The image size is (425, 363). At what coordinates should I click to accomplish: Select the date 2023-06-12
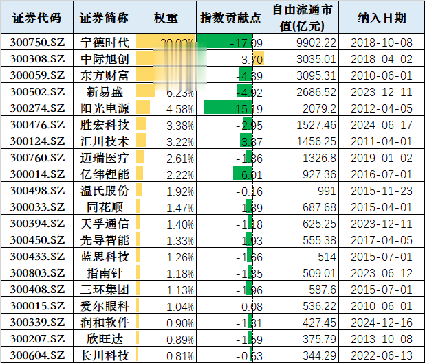click(x=382, y=274)
